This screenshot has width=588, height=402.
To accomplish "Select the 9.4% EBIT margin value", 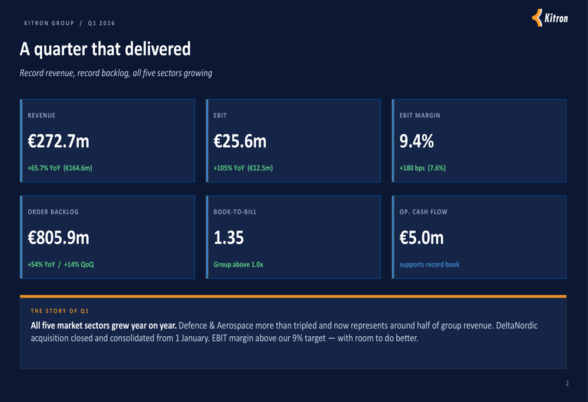I will (416, 141).
